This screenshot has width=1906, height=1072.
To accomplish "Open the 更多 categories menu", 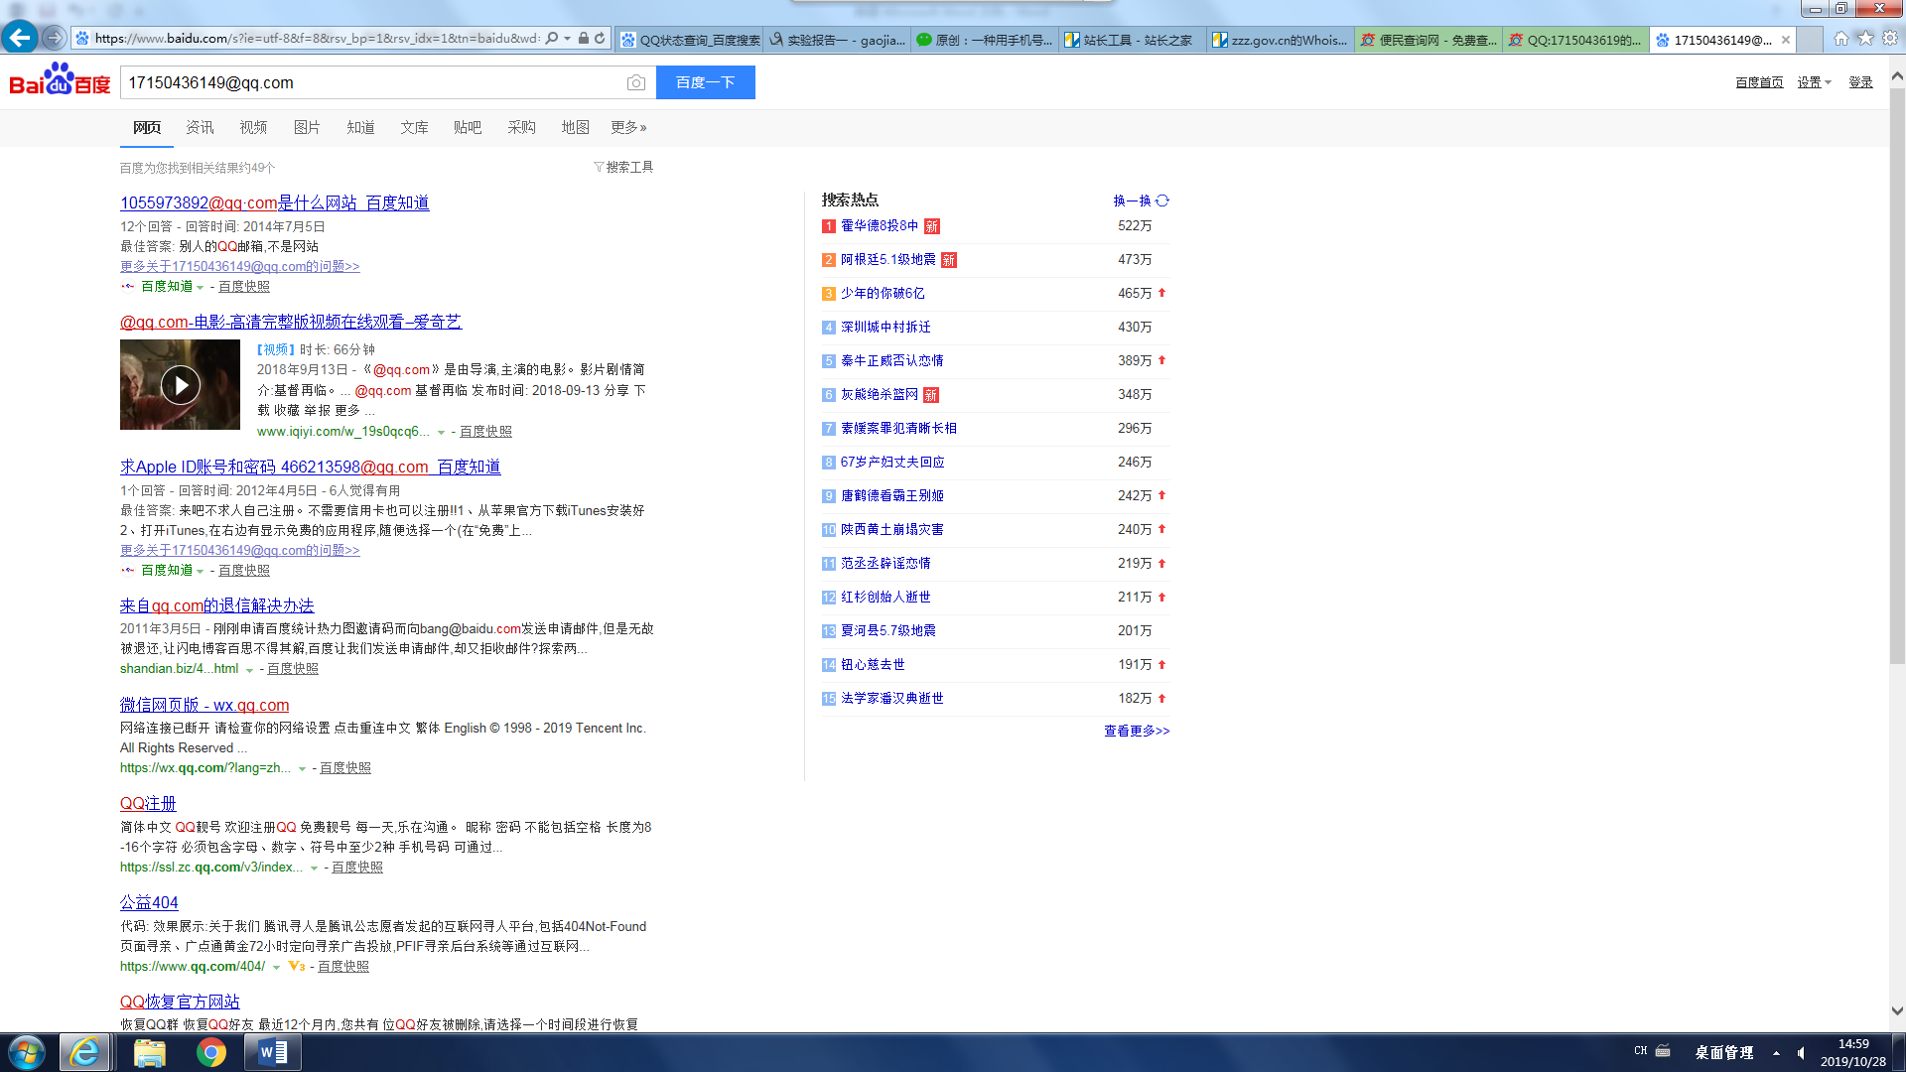I will pos(628,127).
